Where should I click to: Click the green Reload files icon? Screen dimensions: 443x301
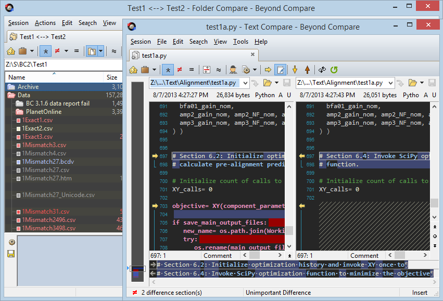[334, 69]
